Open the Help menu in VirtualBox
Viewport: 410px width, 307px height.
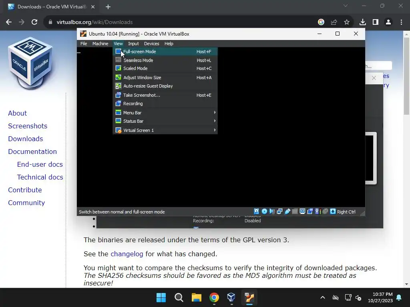[x=169, y=44]
